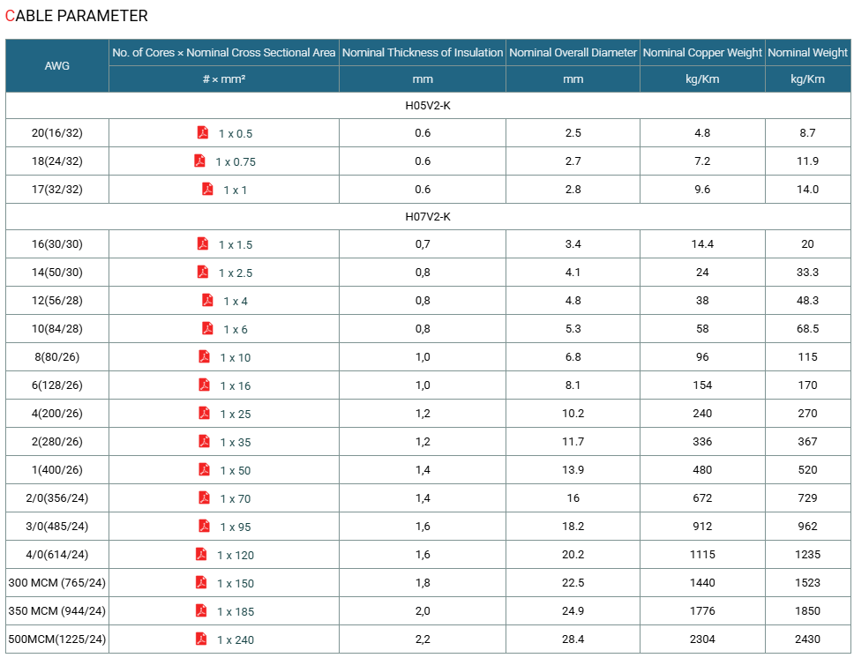
Task: Click the Nominal Overall Diameter column header
Action: coord(573,53)
